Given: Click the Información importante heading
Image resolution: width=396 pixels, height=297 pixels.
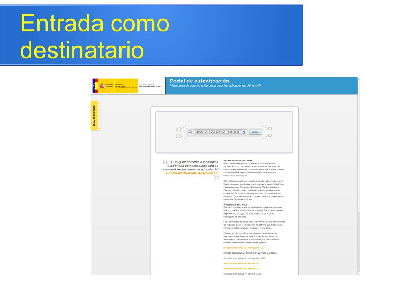Looking at the screenshot, I should pos(237,161).
